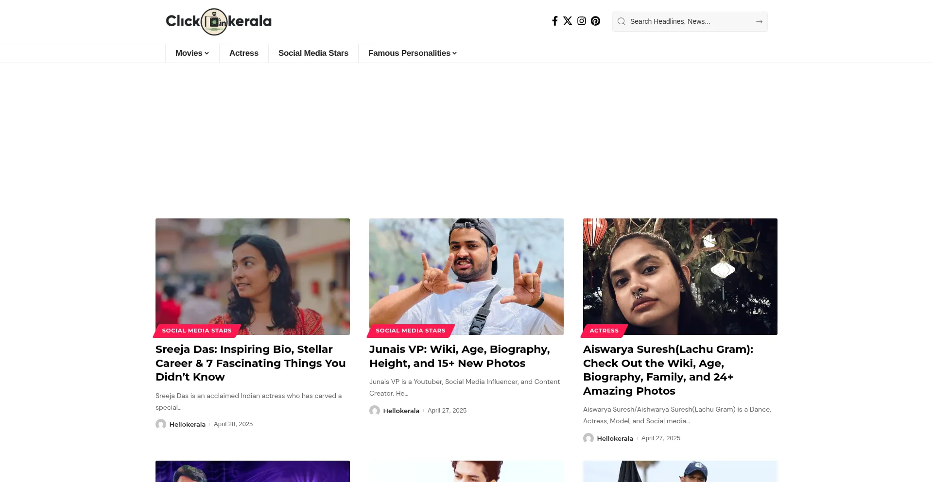Screen dimensions: 933x482
Task: Open the X (Twitter) social icon
Action: [568, 21]
